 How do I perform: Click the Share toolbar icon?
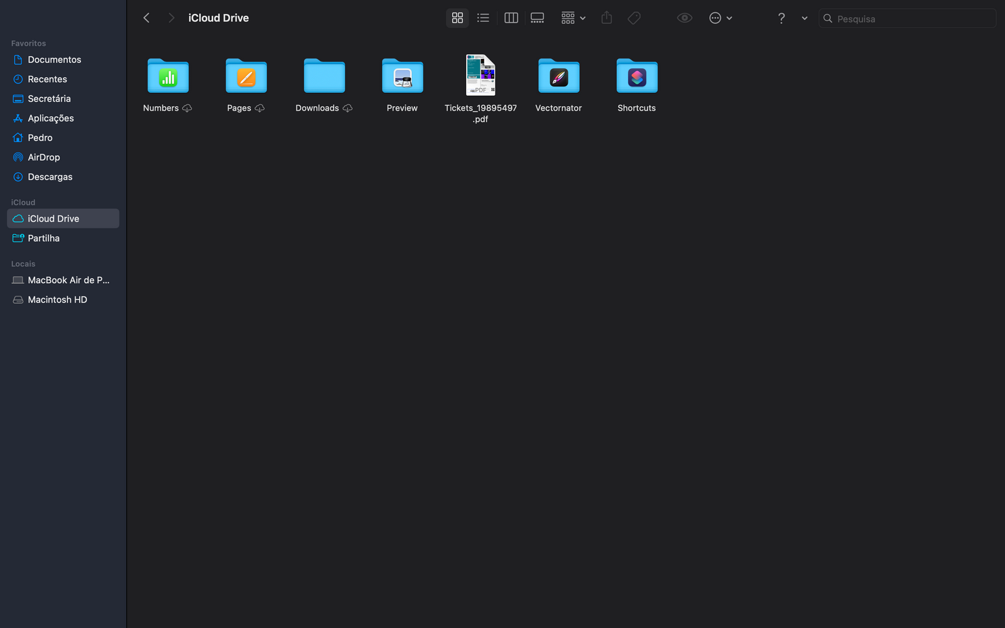tap(606, 18)
